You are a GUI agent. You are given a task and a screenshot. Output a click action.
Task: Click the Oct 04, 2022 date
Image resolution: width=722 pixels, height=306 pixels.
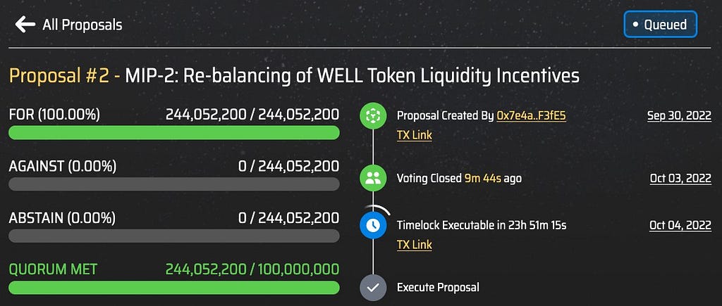[x=680, y=225]
